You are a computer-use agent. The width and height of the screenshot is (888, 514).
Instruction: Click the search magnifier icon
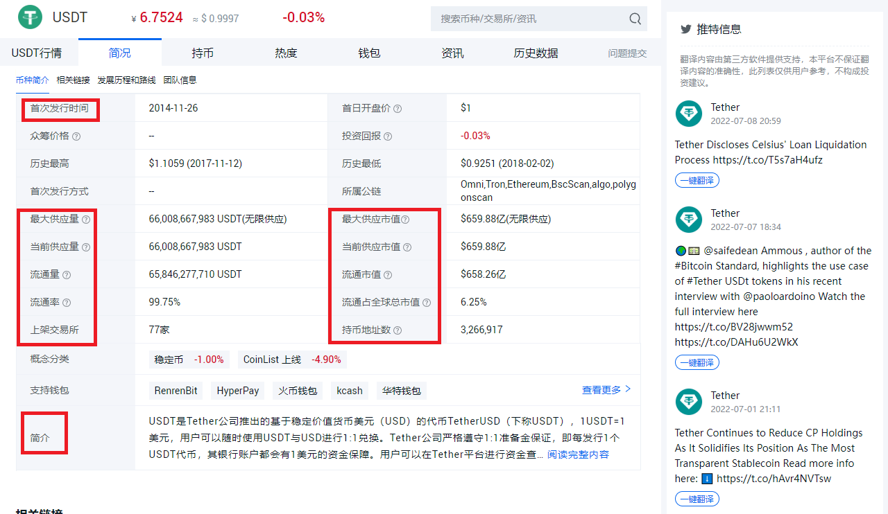(x=634, y=19)
